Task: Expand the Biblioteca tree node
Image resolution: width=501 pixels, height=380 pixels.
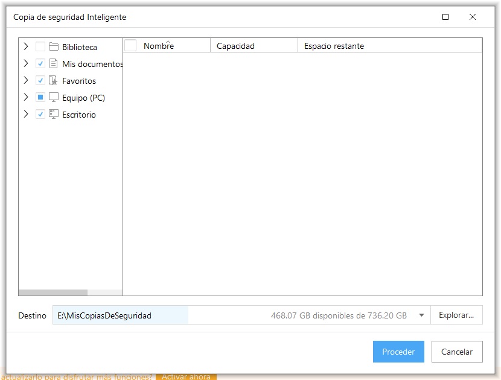Action: click(25, 47)
